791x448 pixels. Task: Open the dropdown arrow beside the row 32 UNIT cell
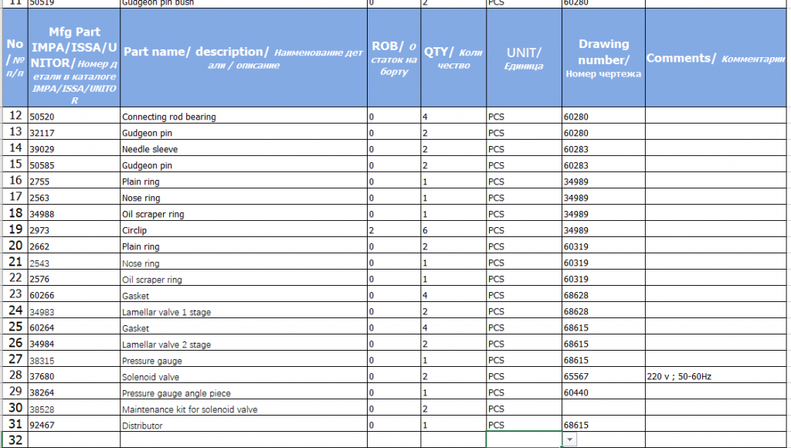(570, 440)
